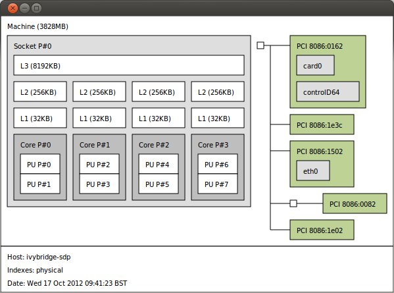Close the window with the red button
The image size is (394, 293).
[x=12, y=9]
